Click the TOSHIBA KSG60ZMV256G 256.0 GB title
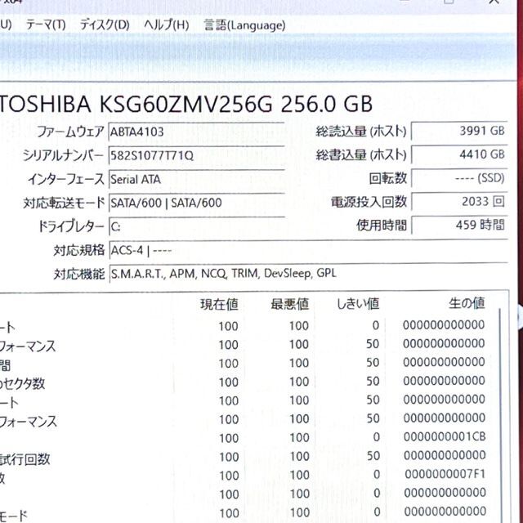 point(186,104)
